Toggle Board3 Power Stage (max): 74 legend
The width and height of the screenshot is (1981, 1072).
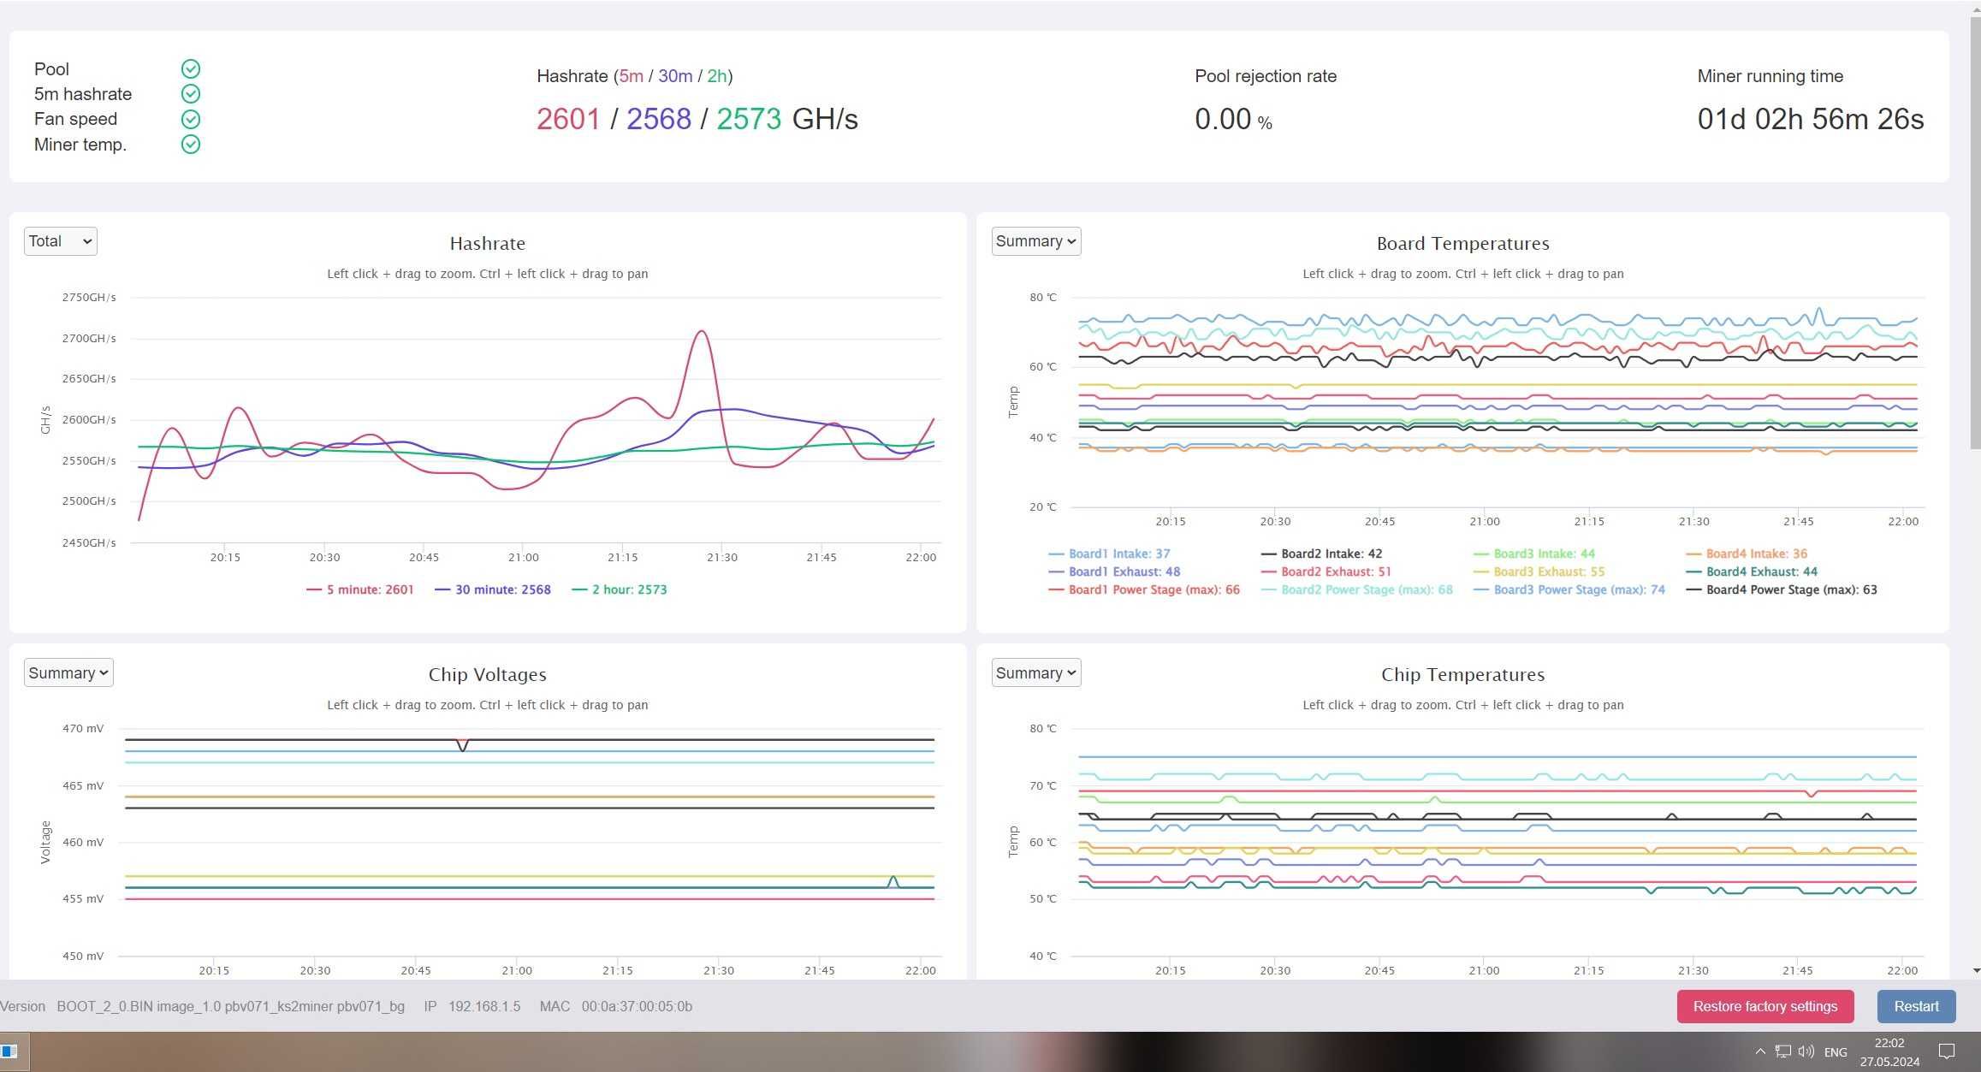click(x=1569, y=589)
